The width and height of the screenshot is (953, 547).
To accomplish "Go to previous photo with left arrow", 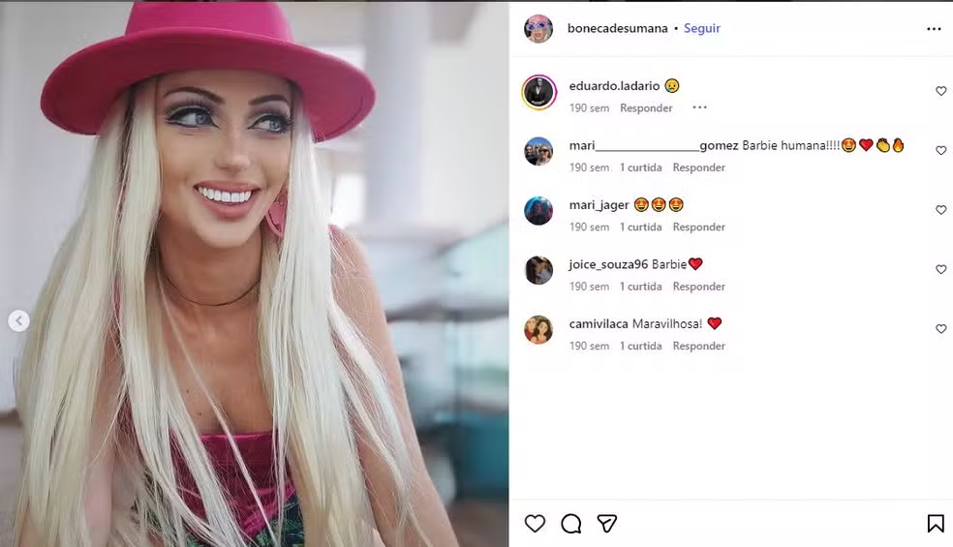I will pyautogui.click(x=18, y=320).
